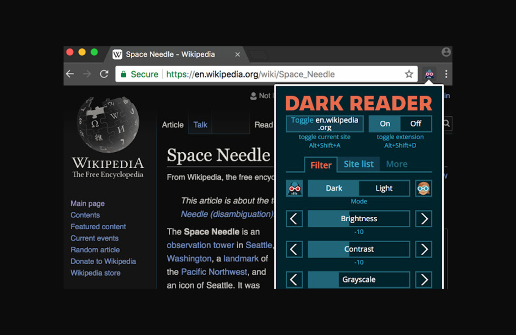Follow the Seattle link
The height and width of the screenshot is (335, 516).
click(259, 245)
